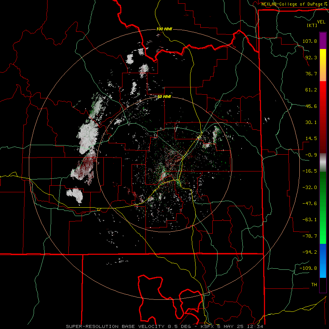Click the 50 NMI range ring label

(x=164, y=97)
